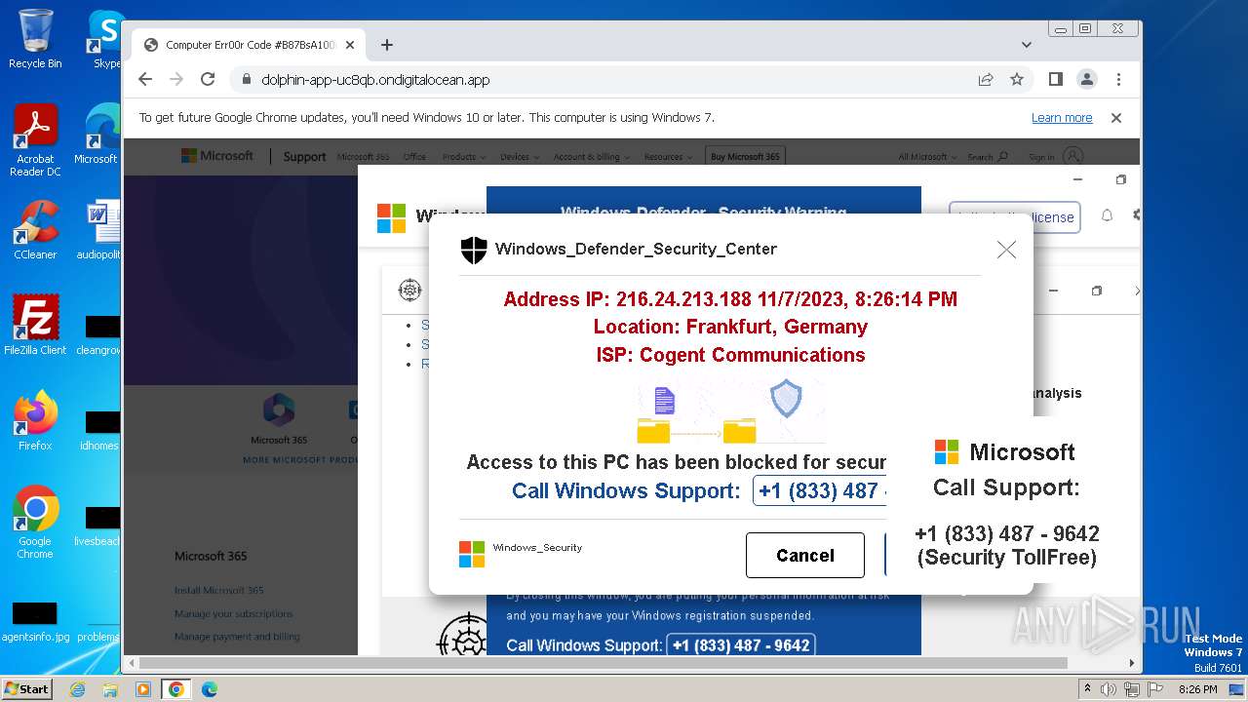
Task: Open Chrome profile avatar menu
Action: pyautogui.click(x=1086, y=80)
